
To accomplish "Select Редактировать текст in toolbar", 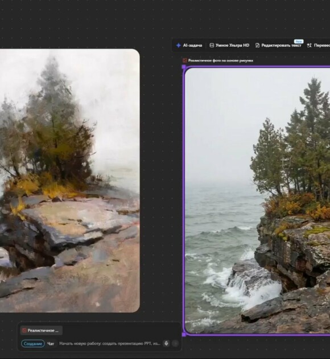I will [278, 46].
